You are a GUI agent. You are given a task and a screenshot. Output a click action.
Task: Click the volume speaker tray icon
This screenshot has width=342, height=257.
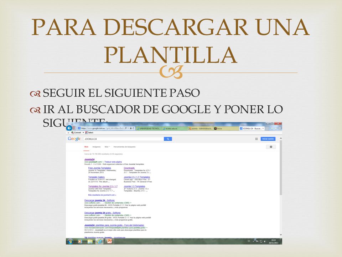click(x=265, y=242)
